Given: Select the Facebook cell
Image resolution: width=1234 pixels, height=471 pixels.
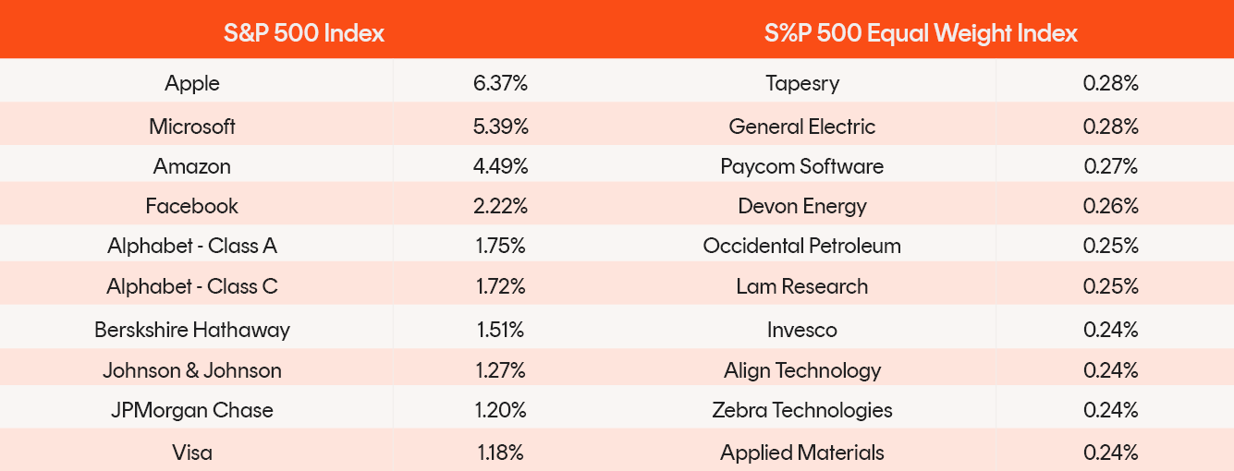Looking at the screenshot, I should 192,206.
